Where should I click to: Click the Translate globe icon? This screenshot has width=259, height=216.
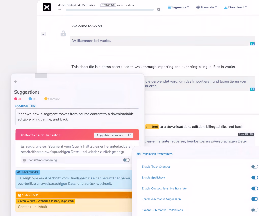(x=198, y=7)
